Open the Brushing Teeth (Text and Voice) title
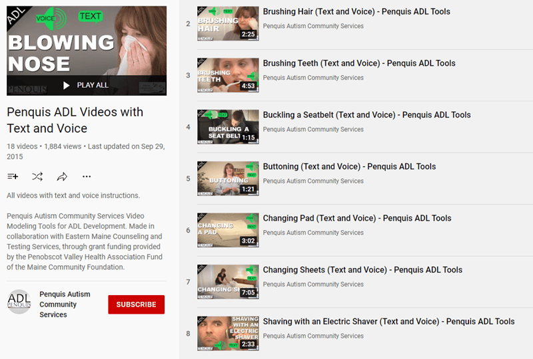Viewport: 533px width, 359px height. point(359,63)
